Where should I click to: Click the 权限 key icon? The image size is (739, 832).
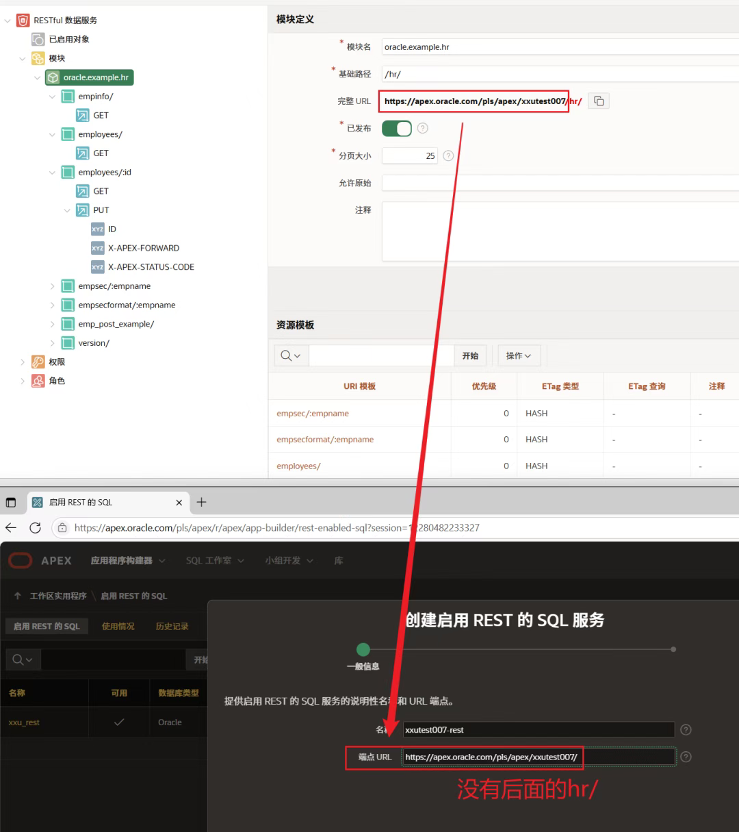tap(38, 362)
